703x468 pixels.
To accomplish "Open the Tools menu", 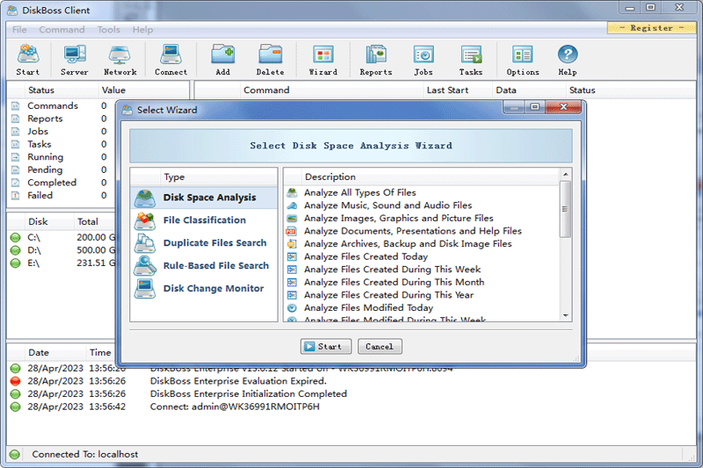I will [109, 30].
